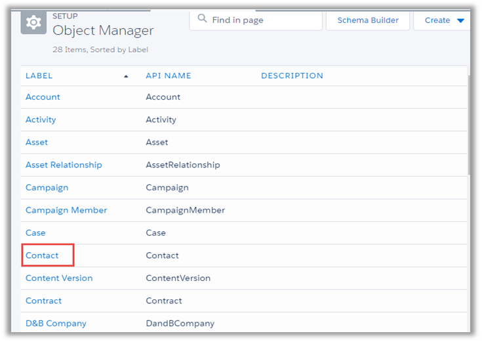Viewport: 482px width, 342px height.
Task: Open the Asset object link
Action: (x=37, y=142)
